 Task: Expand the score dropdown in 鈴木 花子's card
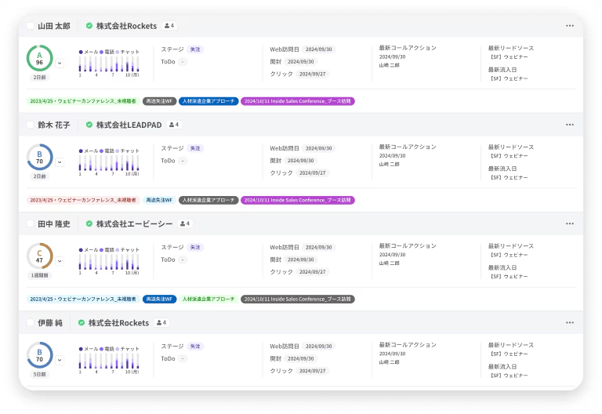(x=60, y=162)
